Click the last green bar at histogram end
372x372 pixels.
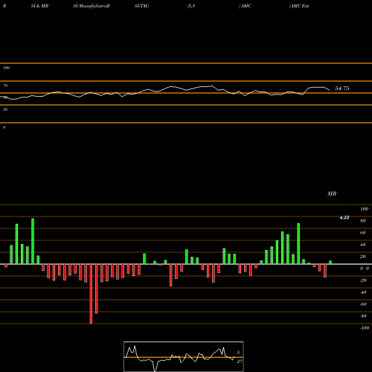330,263
